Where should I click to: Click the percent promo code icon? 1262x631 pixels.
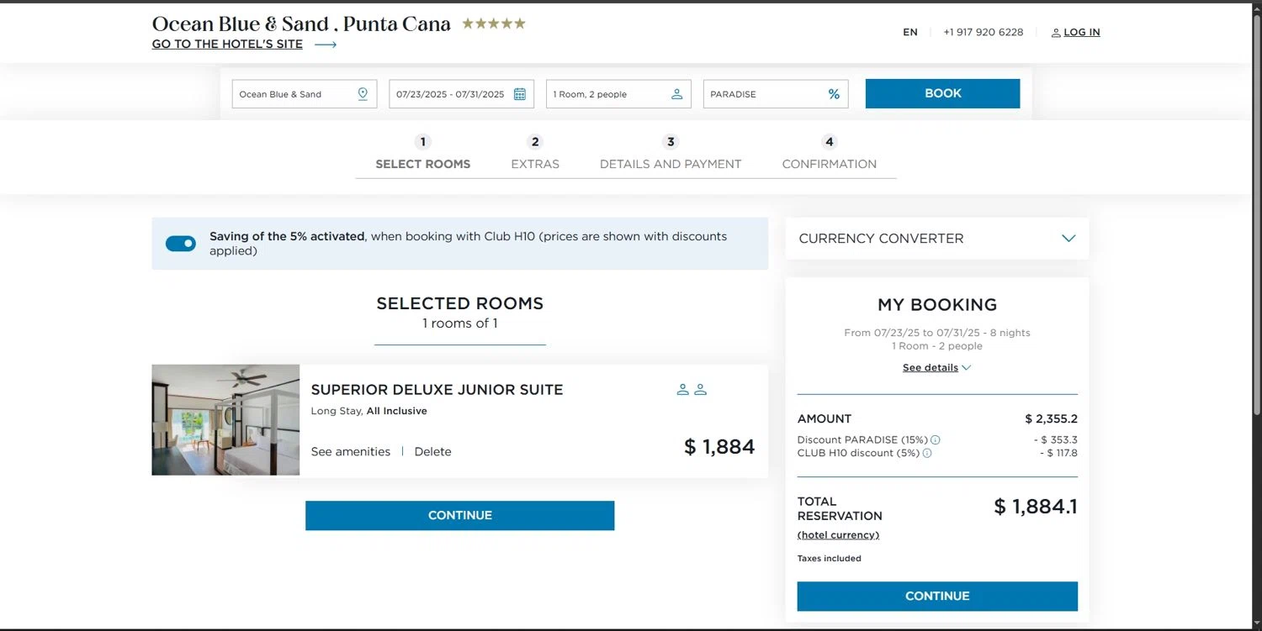pos(834,94)
